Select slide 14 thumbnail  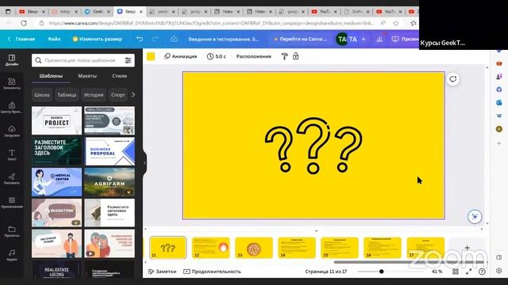pyautogui.click(x=296, y=248)
